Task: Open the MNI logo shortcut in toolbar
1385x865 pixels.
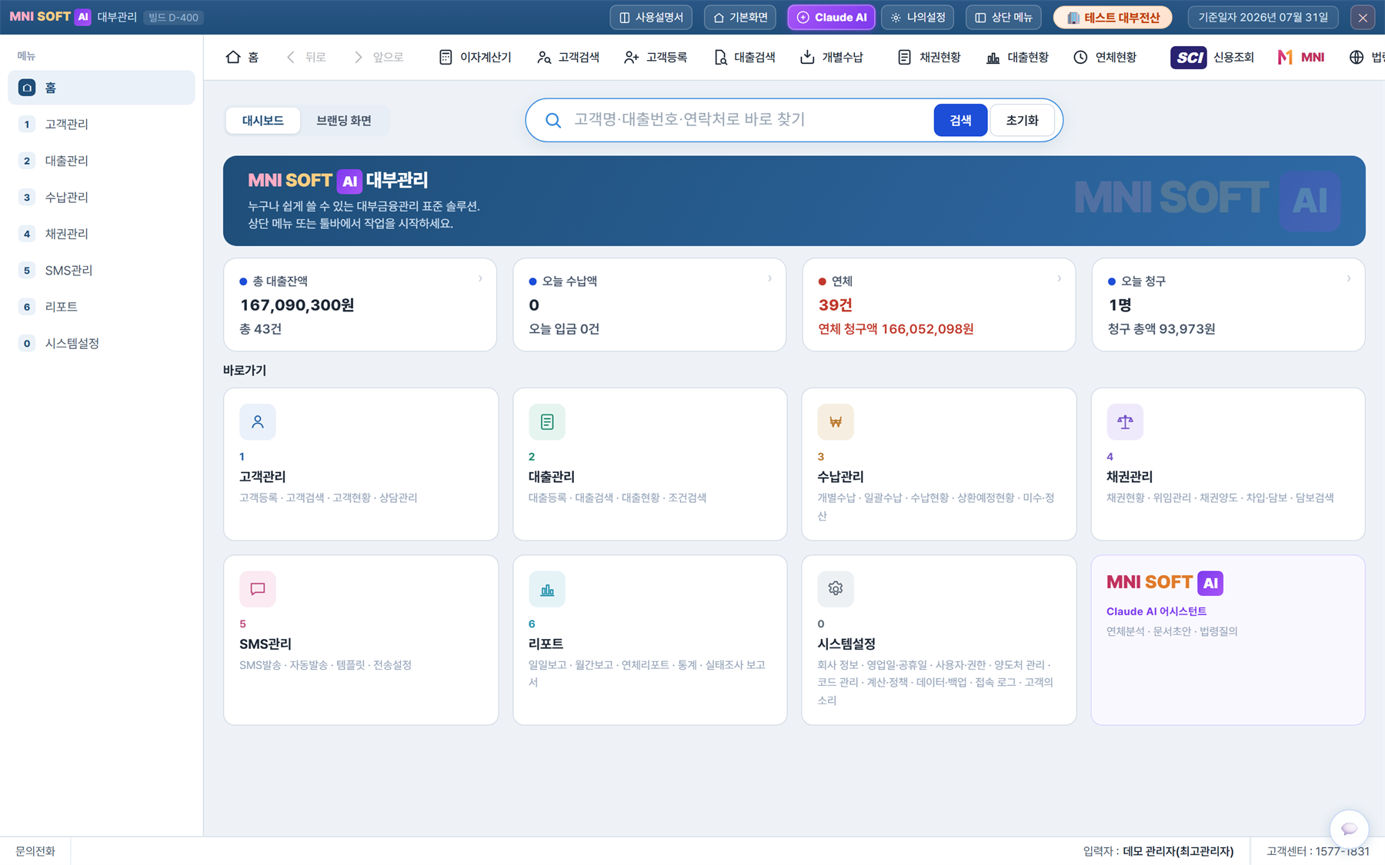Action: tap(1301, 57)
